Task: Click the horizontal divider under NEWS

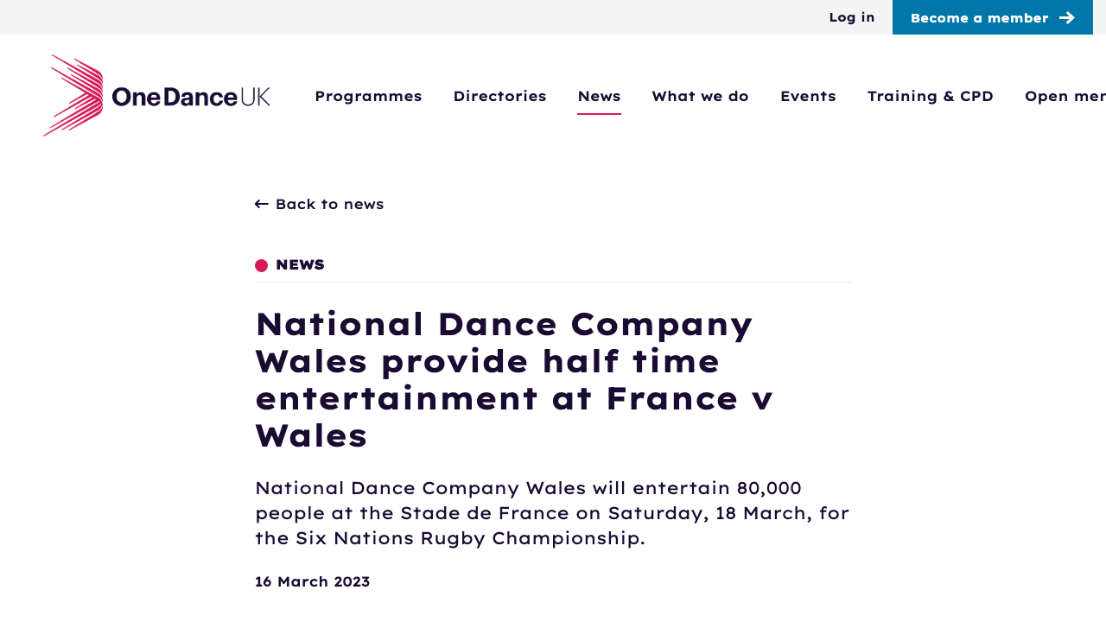Action: (x=553, y=282)
